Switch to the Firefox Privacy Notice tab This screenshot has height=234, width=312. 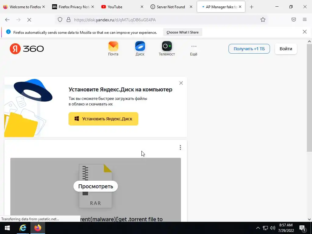pyautogui.click(x=73, y=7)
